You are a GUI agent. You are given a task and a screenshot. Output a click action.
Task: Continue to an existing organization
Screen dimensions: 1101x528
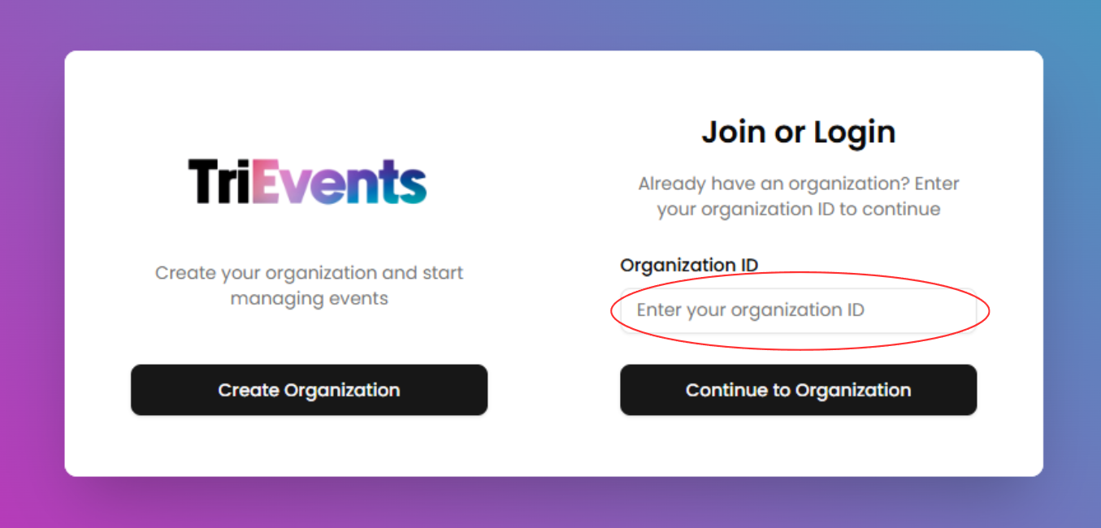click(798, 390)
